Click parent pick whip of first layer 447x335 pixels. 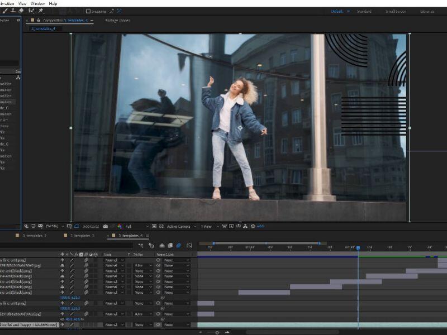point(158,260)
